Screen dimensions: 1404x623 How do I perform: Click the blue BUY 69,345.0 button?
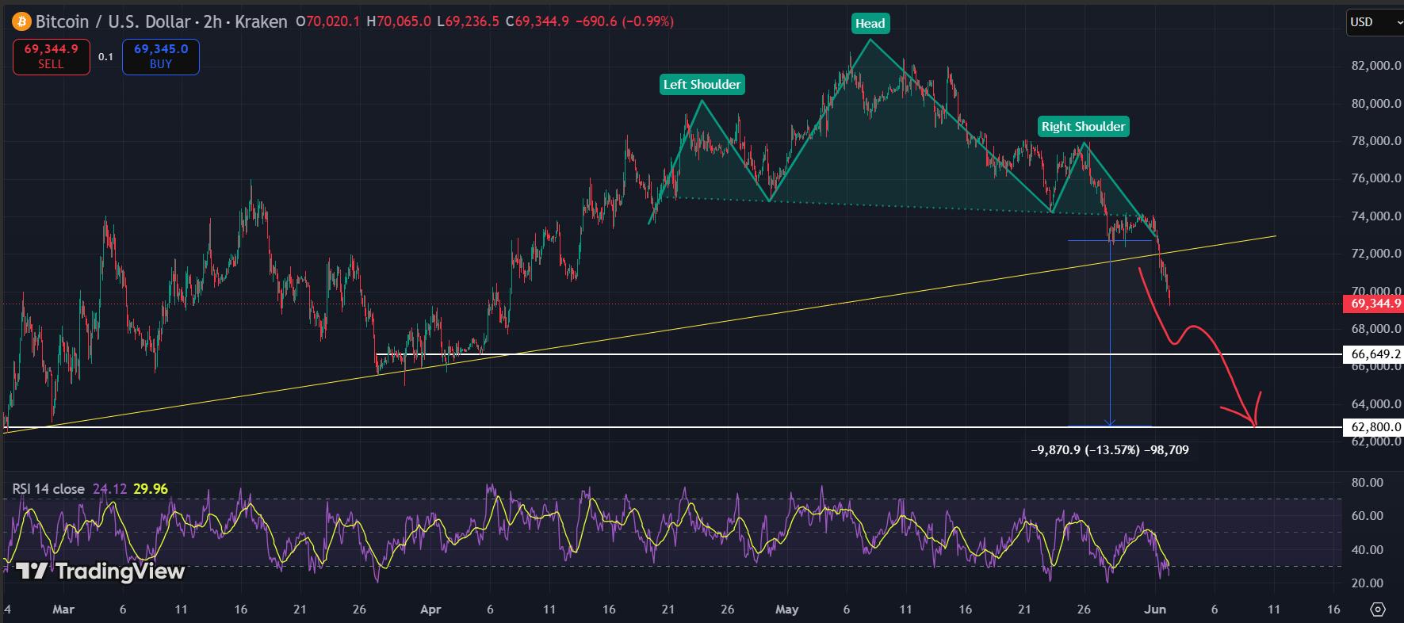(x=161, y=56)
